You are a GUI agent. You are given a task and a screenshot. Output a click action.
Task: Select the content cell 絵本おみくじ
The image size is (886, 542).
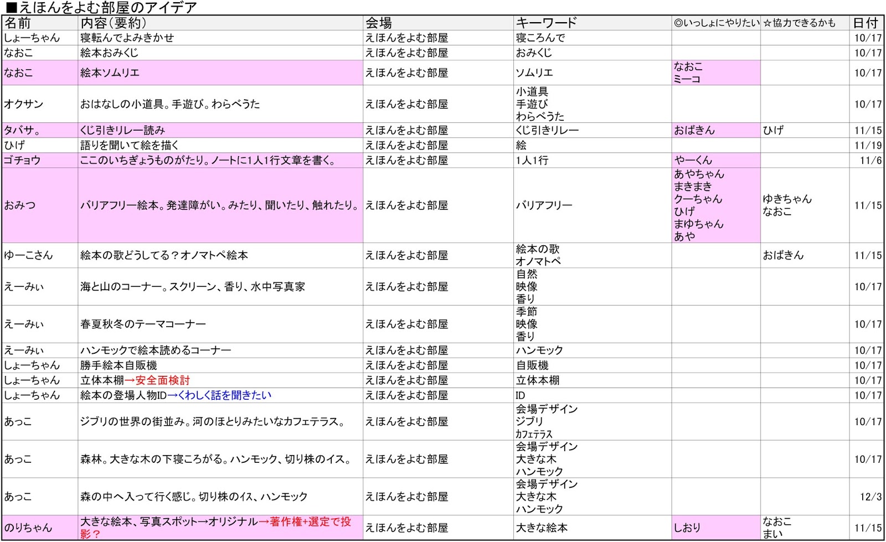(220, 53)
